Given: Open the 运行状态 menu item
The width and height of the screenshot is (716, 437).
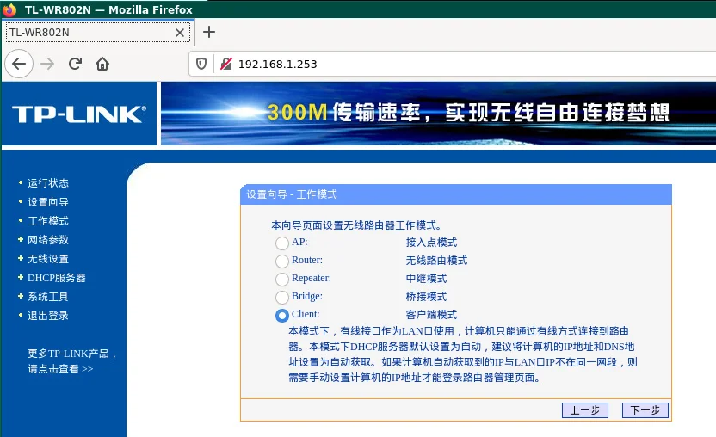Looking at the screenshot, I should coord(47,183).
